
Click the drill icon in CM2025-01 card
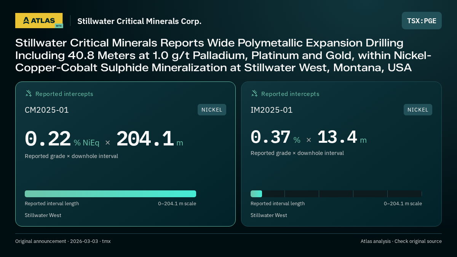click(29, 93)
